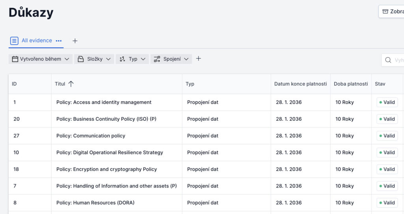This screenshot has width=404, height=214.
Task: Switch to the All evidence tab
Action: [x=37, y=41]
